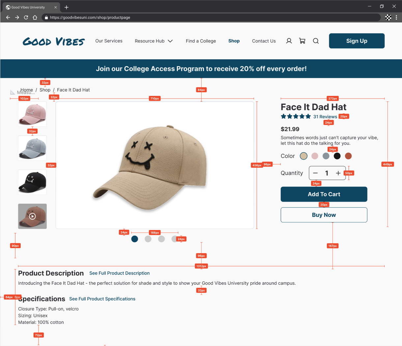The image size is (402, 346).
Task: Open the browser three-dot menu
Action: tap(396, 17)
